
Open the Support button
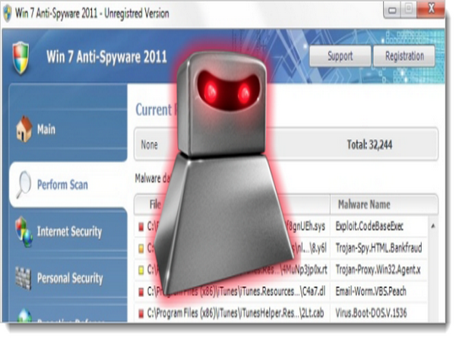(340, 56)
